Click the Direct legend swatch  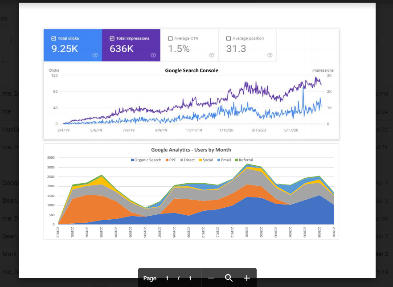[182, 160]
